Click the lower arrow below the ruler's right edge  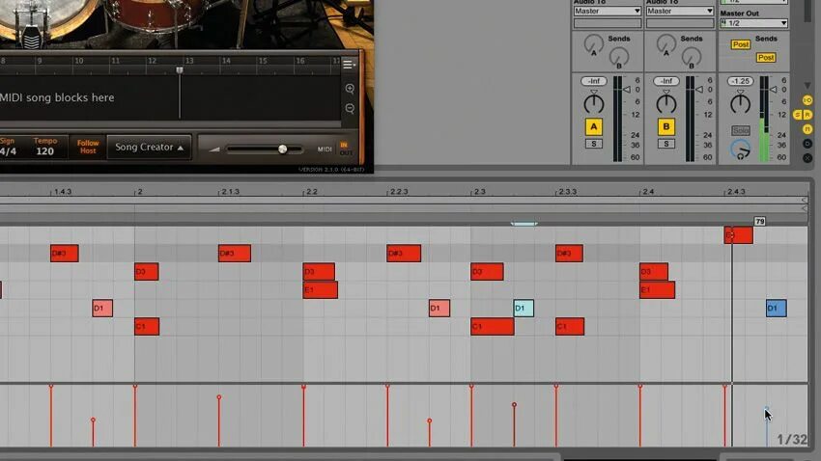(x=805, y=208)
